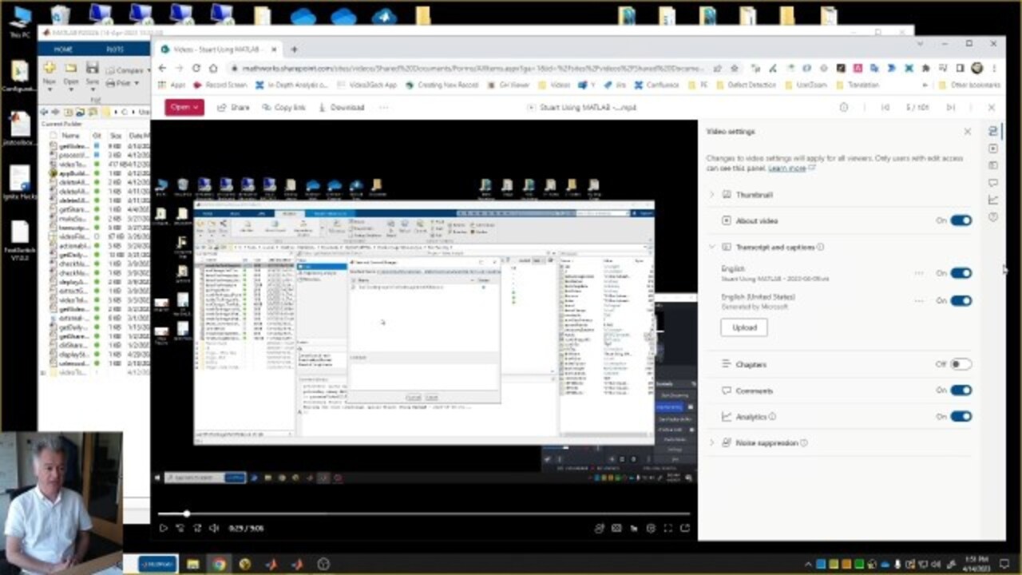
Task: Go to next file arrow in viewer header
Action: click(x=950, y=107)
